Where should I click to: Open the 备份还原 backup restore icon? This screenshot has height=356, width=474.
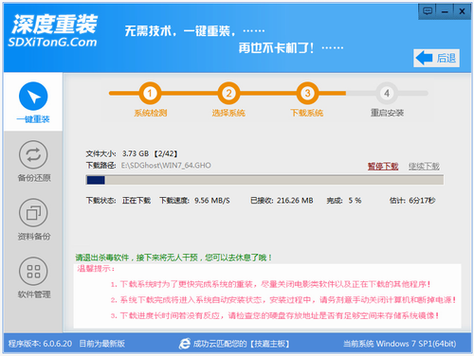(x=33, y=154)
